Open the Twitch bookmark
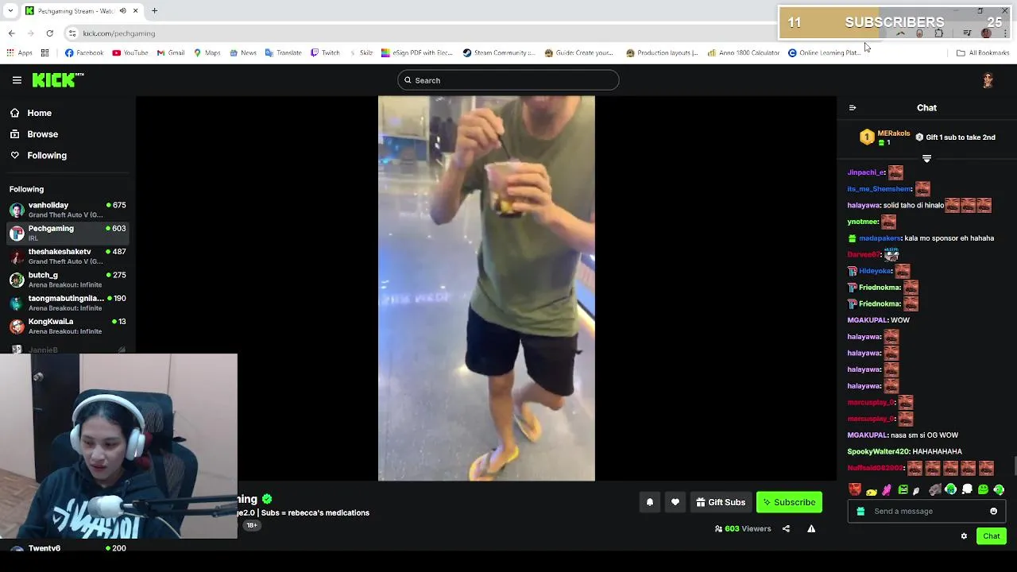Image resolution: width=1017 pixels, height=572 pixels. pos(325,53)
